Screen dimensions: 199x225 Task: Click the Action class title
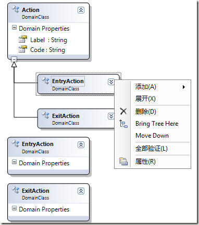pyautogui.click(x=31, y=10)
